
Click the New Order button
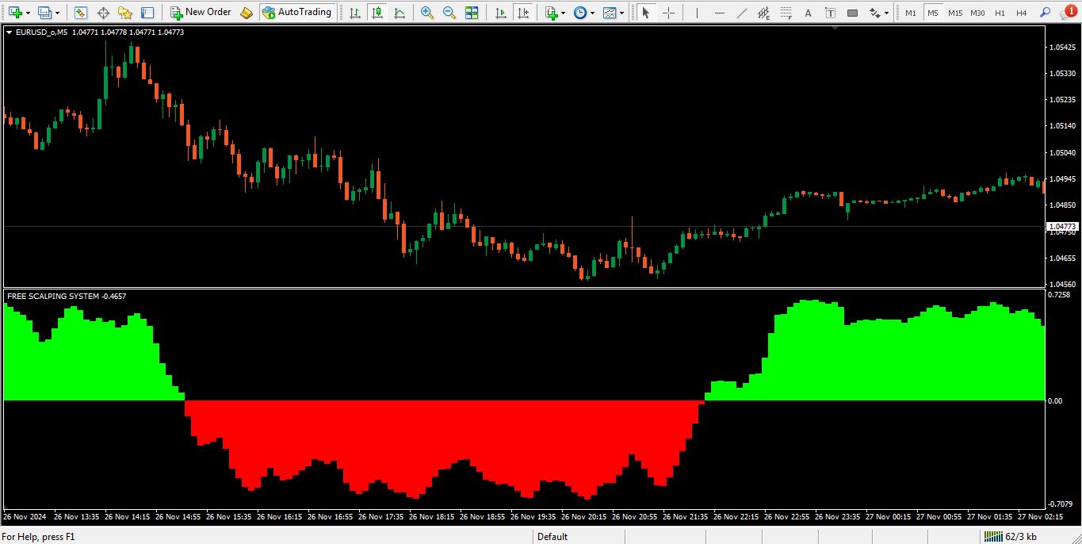coord(201,13)
